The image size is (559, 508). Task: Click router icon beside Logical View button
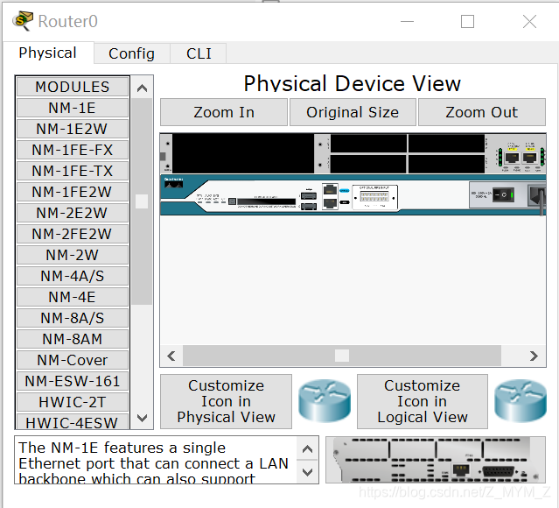[x=521, y=401]
